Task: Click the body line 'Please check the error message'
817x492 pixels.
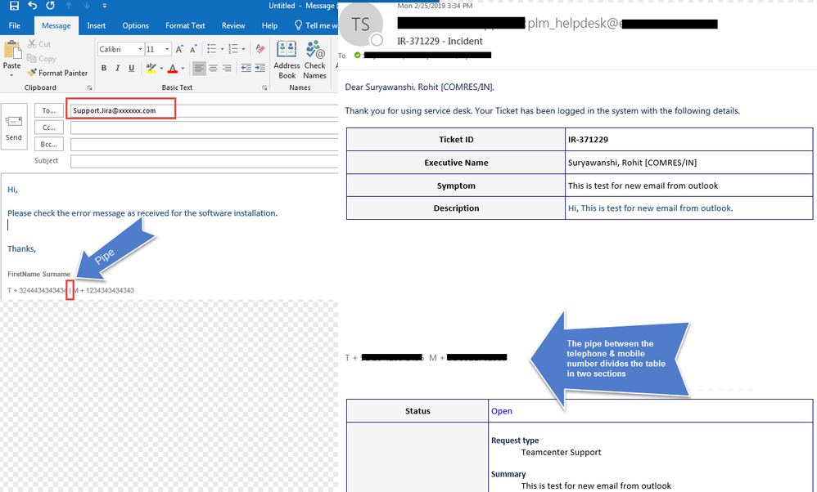Action: (x=142, y=213)
